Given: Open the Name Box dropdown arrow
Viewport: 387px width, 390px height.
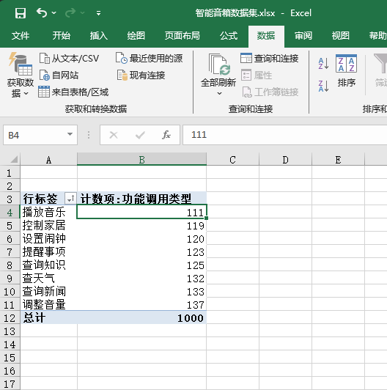Looking at the screenshot, I should click(70, 135).
